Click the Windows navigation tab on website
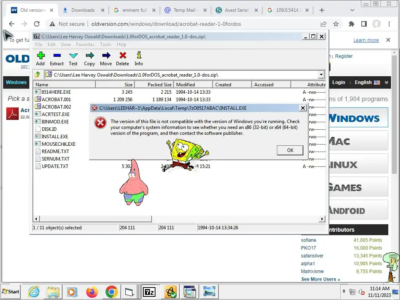This screenshot has height=300, width=400. pos(16,82)
